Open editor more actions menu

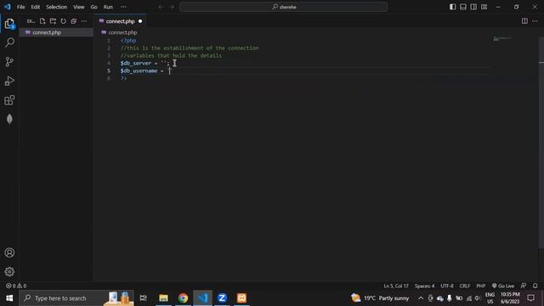(535, 21)
